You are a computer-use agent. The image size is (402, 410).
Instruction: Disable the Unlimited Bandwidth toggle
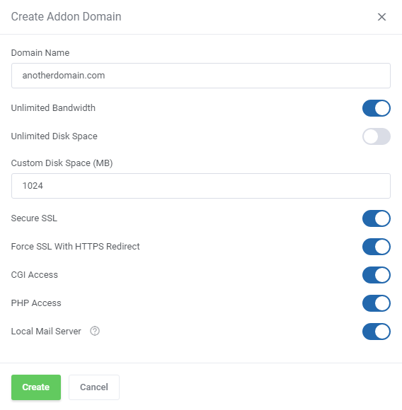coord(377,108)
